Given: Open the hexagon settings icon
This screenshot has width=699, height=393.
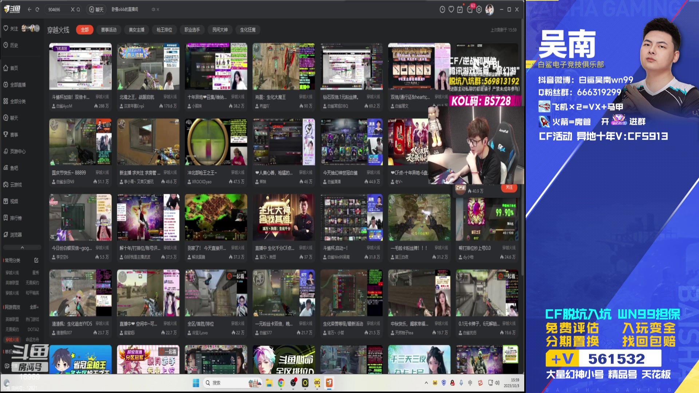Looking at the screenshot, I should pyautogui.click(x=479, y=9).
